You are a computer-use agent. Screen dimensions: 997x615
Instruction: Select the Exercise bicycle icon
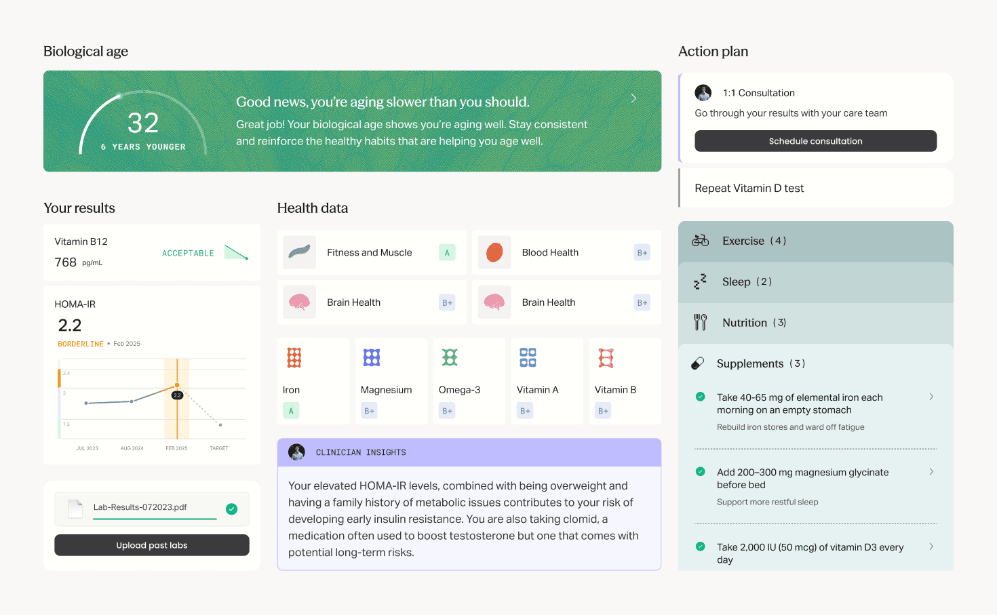point(700,240)
